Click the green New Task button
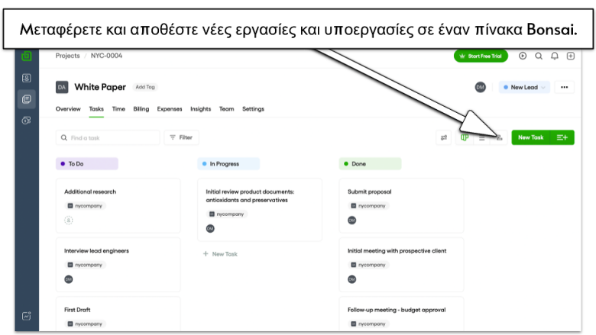 tap(530, 137)
